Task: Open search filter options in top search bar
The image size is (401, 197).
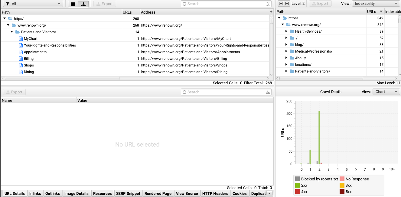Action: [x=268, y=4]
